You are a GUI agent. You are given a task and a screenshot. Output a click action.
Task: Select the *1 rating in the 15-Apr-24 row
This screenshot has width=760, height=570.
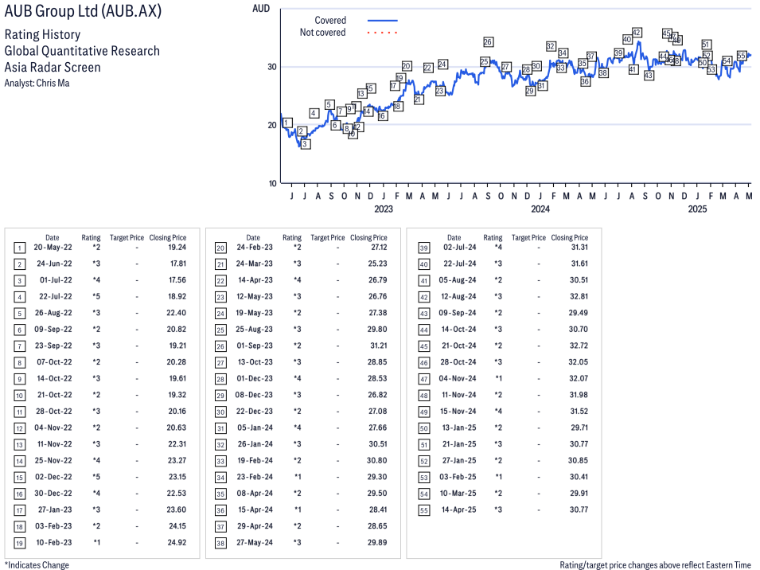pyautogui.click(x=298, y=510)
